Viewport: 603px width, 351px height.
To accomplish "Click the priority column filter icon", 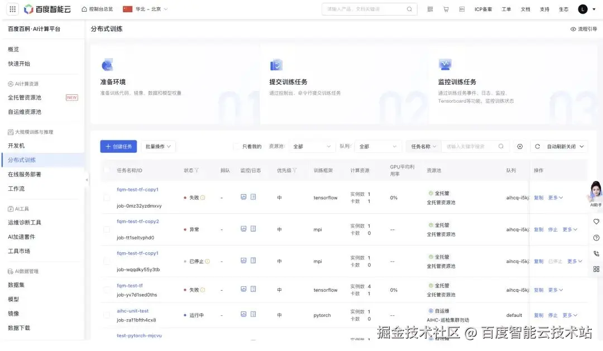I will [x=295, y=170].
